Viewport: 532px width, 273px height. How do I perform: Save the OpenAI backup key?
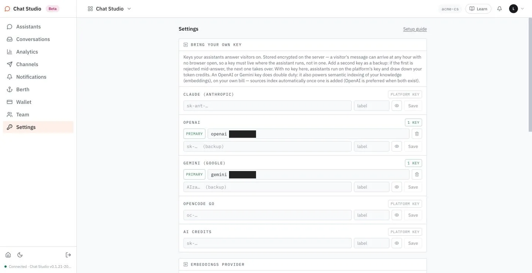(x=413, y=146)
